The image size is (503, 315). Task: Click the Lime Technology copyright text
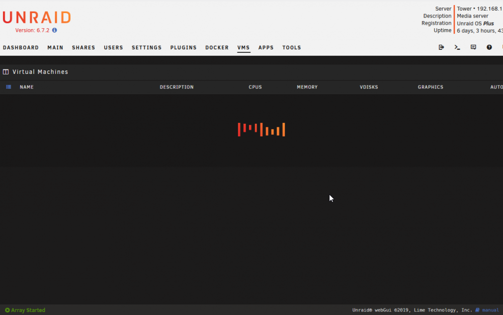pyautogui.click(x=412, y=310)
